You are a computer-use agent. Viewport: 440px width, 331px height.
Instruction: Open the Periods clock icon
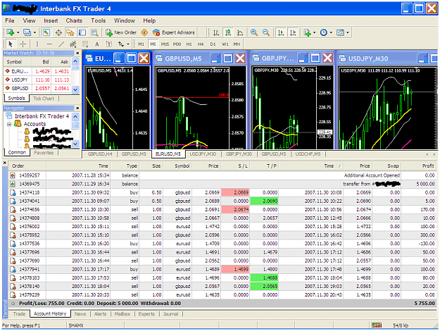324,32
